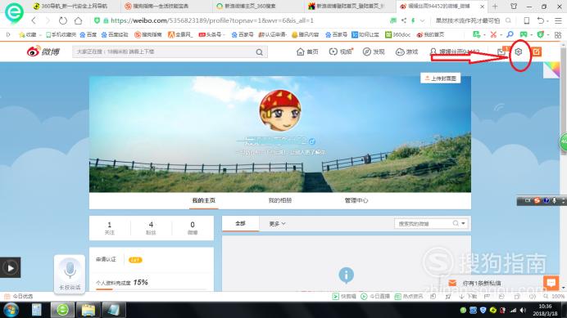Click the Weibo logo
The height and width of the screenshot is (318, 567).
[x=43, y=52]
